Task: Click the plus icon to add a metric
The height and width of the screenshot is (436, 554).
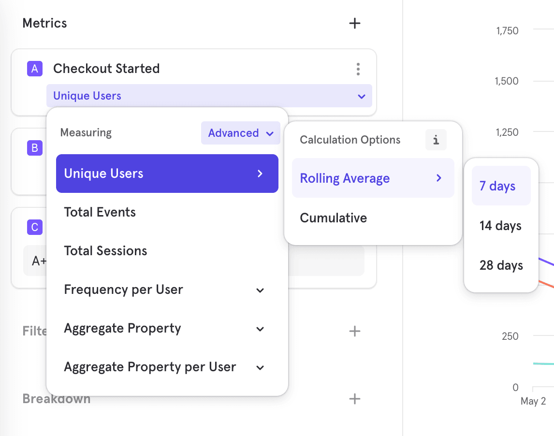Action: coord(355,23)
